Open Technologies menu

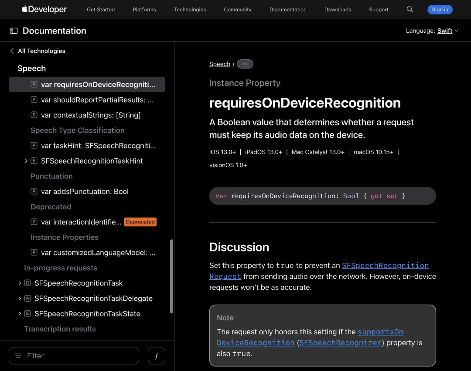[190, 10]
